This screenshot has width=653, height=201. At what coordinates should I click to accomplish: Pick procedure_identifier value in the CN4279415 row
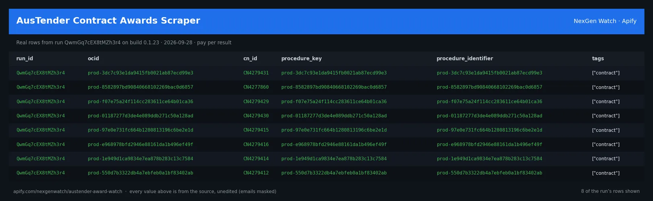(489, 130)
